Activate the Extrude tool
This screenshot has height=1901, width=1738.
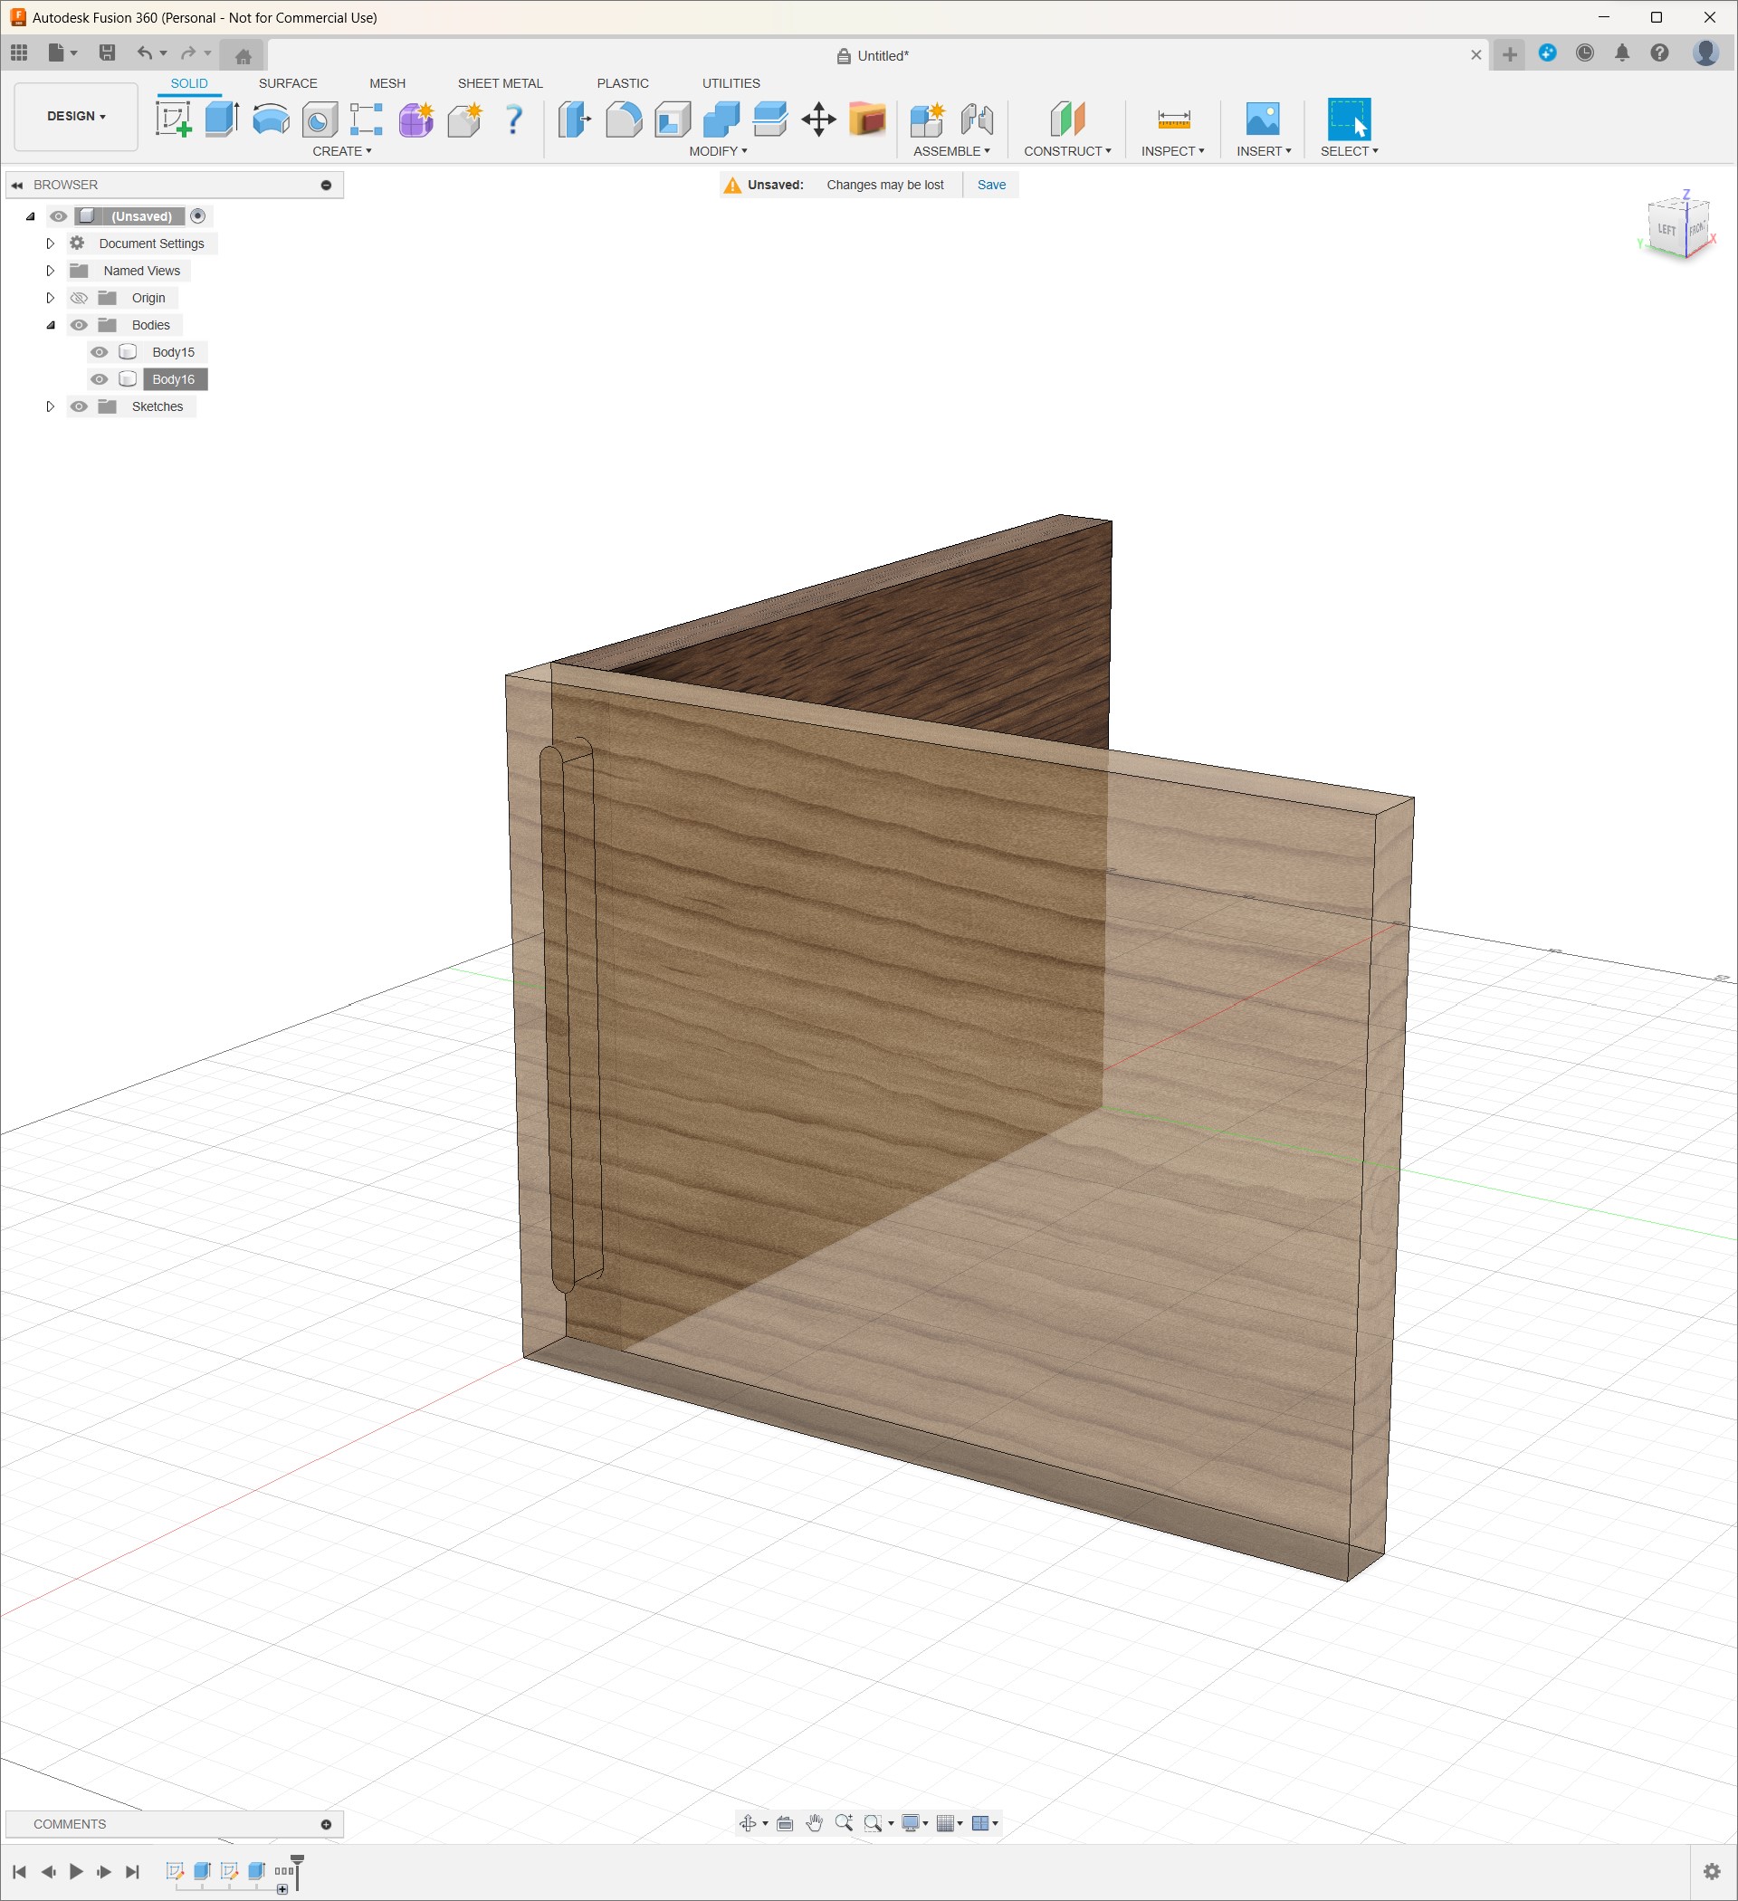(223, 119)
